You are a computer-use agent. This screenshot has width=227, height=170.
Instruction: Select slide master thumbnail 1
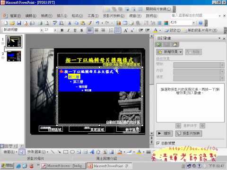coord(14,42)
